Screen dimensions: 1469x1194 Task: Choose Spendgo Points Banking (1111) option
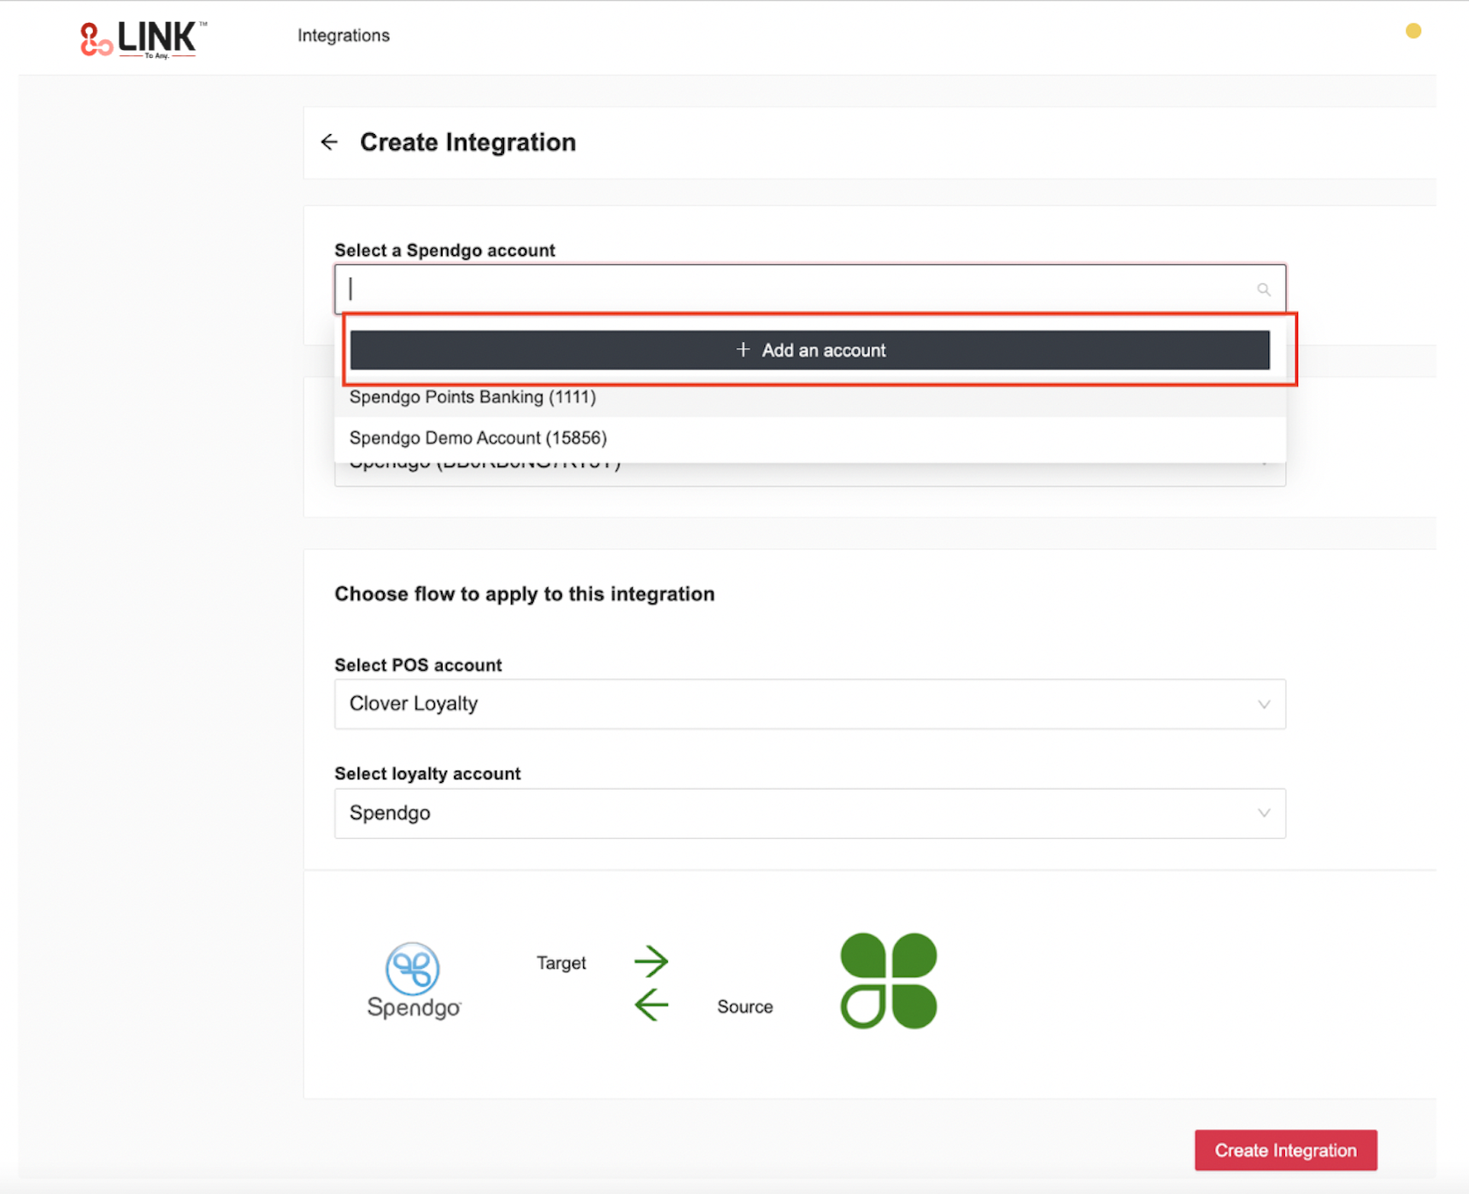click(472, 397)
